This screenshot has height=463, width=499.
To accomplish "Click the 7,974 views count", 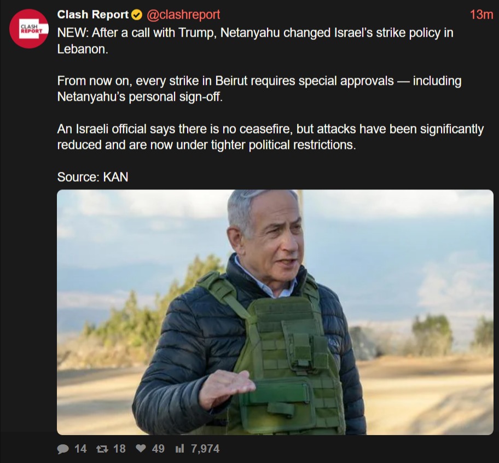I will point(205,449).
